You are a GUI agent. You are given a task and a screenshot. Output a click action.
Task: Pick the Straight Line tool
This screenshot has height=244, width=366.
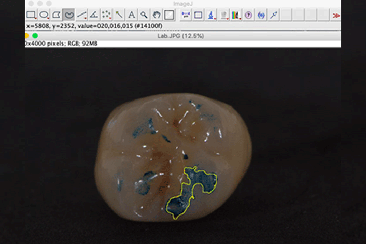[x=81, y=15]
